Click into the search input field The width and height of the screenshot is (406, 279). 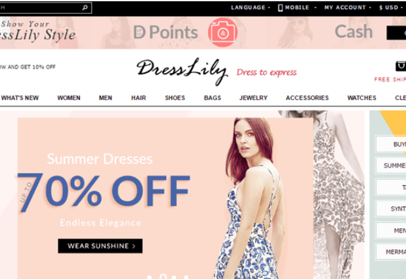40,8
